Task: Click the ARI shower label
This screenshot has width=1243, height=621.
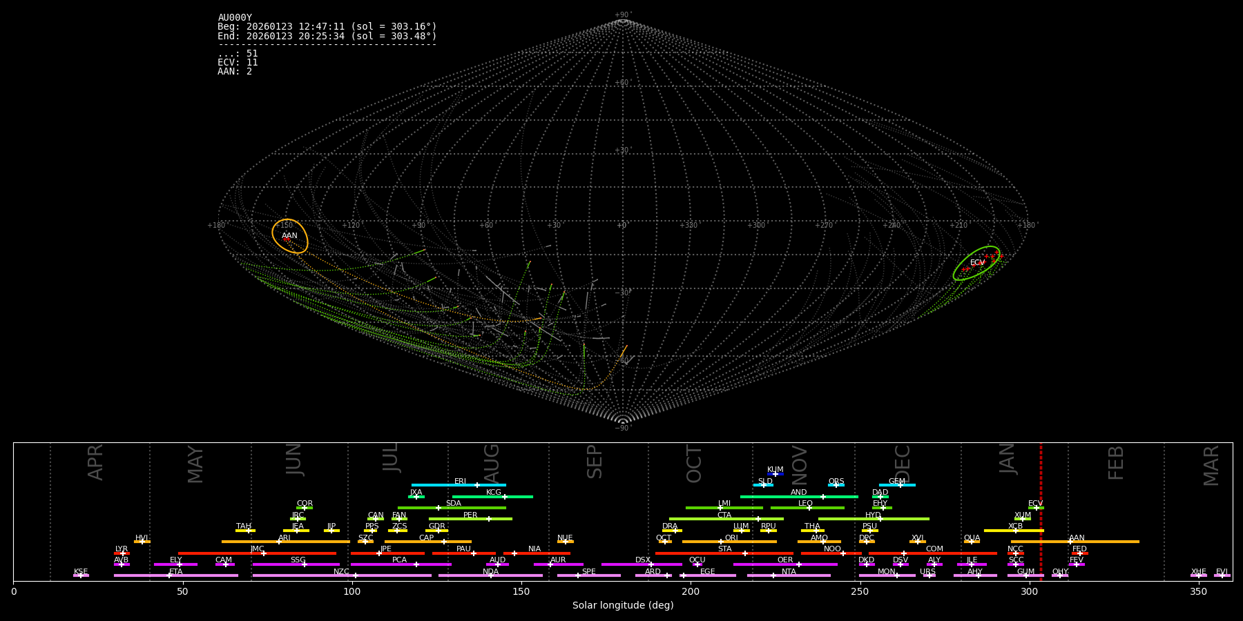Action: (x=285, y=538)
